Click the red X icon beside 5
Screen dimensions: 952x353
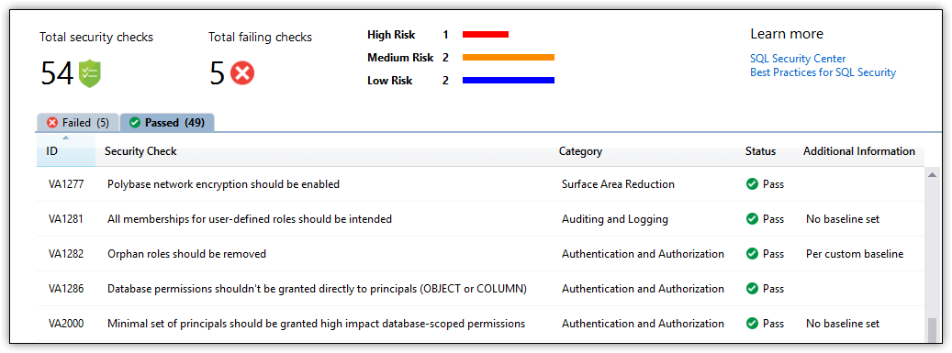[242, 73]
